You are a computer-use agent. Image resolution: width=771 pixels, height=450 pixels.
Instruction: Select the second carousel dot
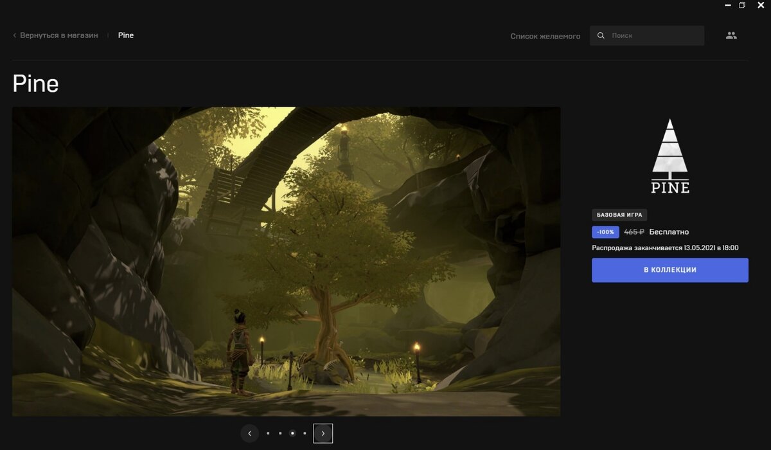[280, 433]
